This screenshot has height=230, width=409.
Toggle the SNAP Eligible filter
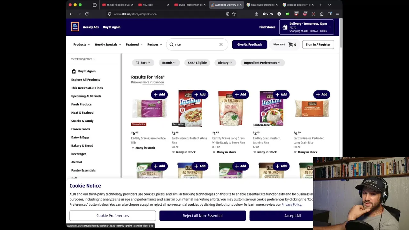tap(197, 63)
